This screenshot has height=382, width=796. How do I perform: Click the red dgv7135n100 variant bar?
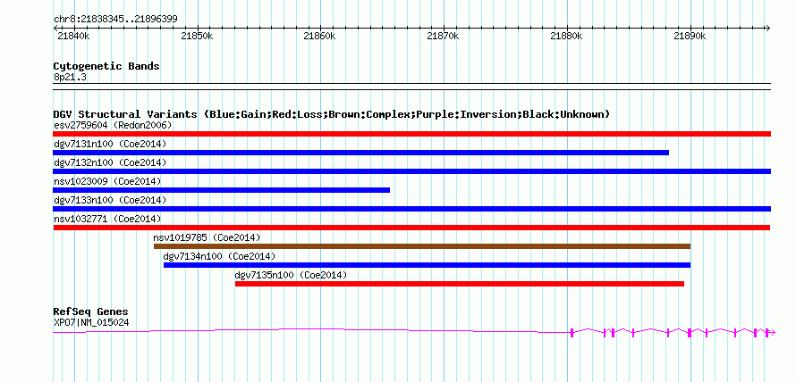pos(460,284)
